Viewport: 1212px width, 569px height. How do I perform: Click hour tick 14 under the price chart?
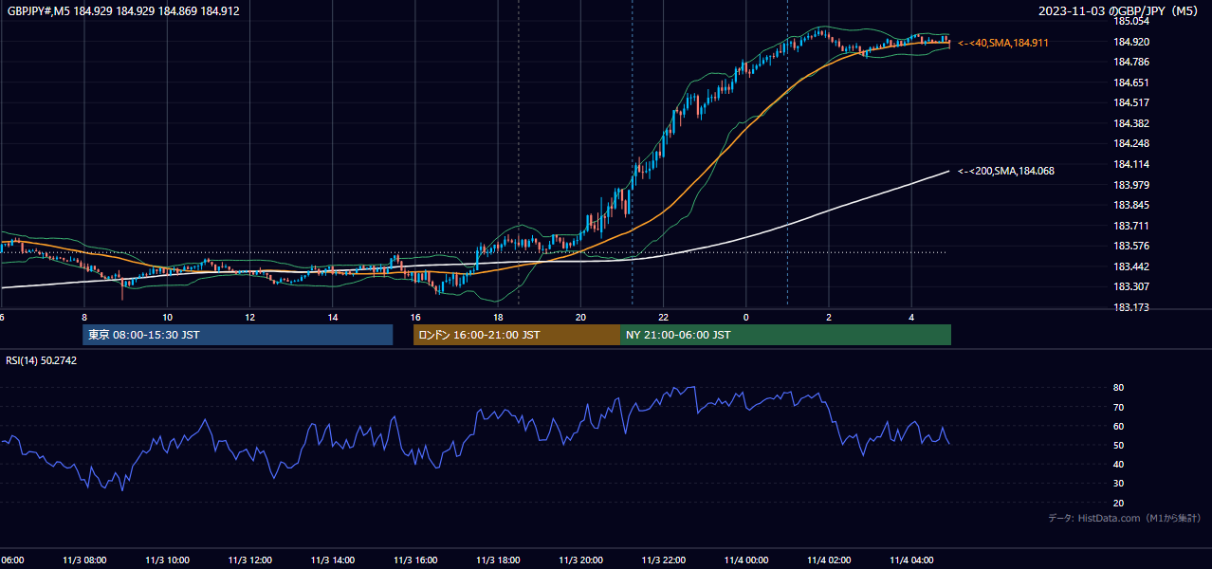click(333, 317)
